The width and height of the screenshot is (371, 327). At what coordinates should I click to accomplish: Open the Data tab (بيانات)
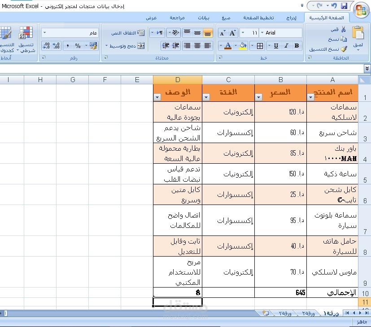click(x=204, y=18)
